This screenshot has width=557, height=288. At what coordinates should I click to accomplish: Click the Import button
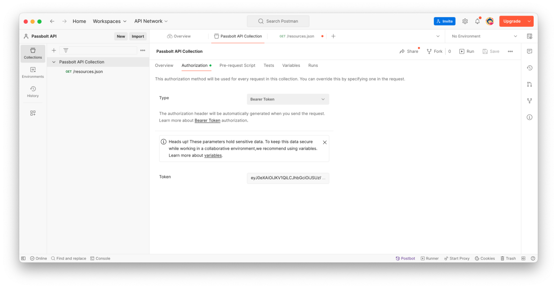(138, 36)
